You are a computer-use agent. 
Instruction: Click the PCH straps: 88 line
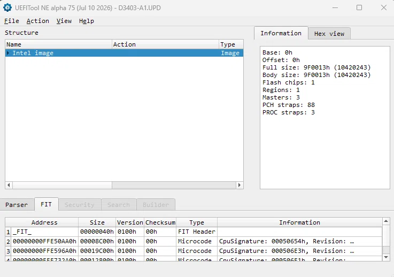coord(289,105)
